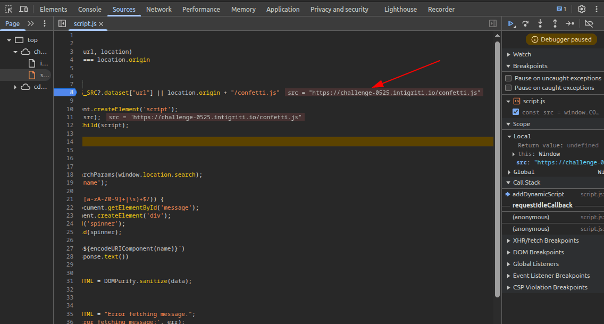The width and height of the screenshot is (604, 324).
Task: Open the Performance tab
Action: click(x=201, y=9)
